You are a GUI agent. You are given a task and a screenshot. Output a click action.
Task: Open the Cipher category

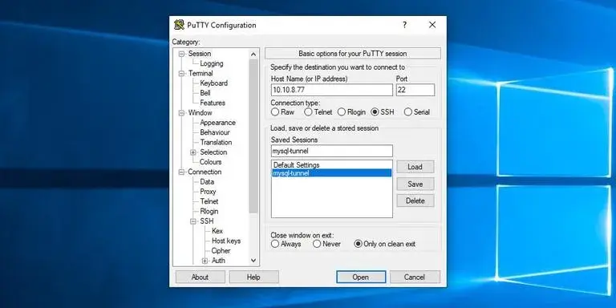tap(221, 250)
